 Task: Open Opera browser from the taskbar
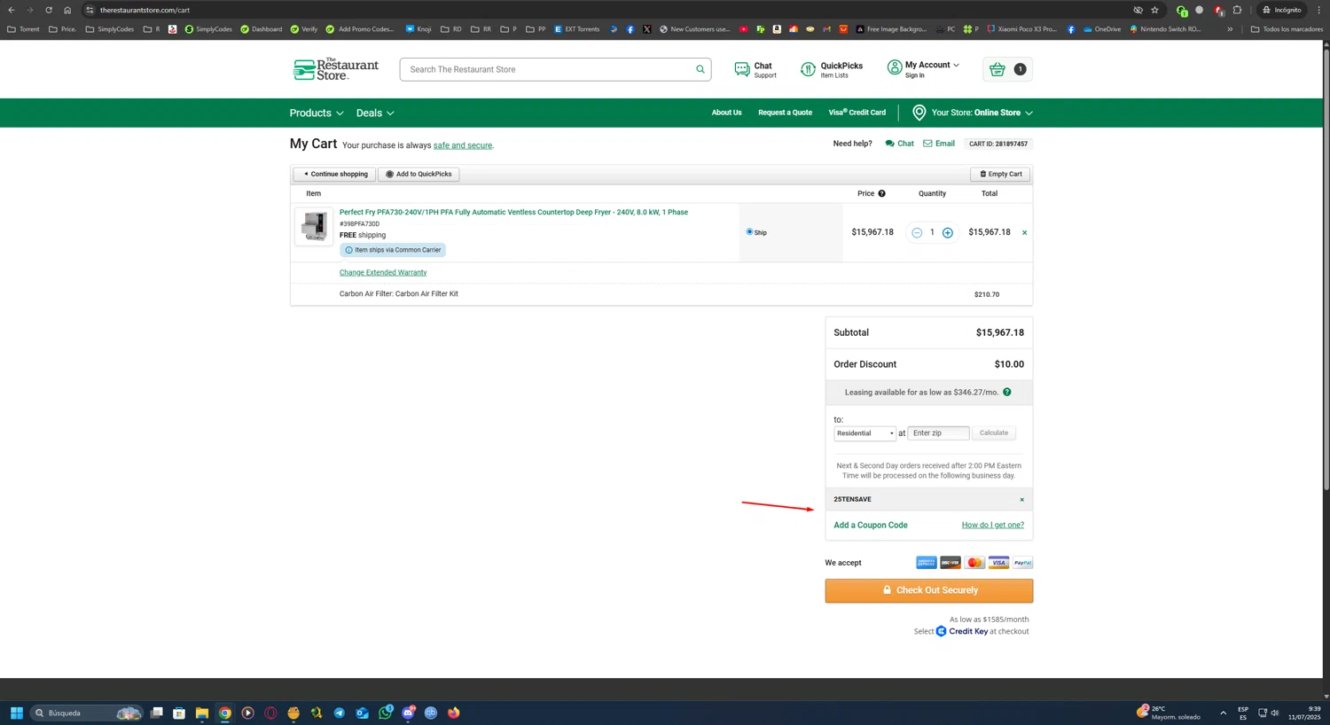271,713
